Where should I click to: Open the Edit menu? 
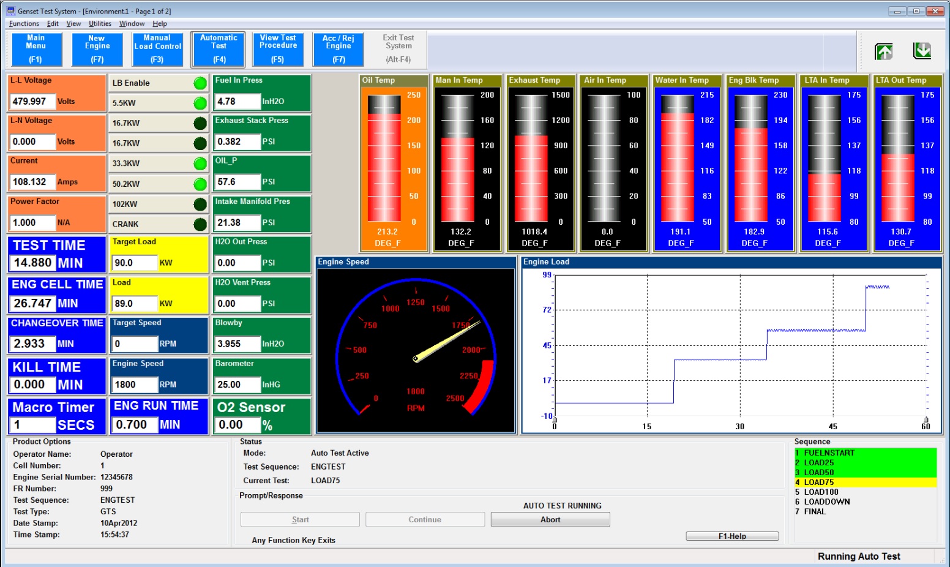tap(52, 23)
